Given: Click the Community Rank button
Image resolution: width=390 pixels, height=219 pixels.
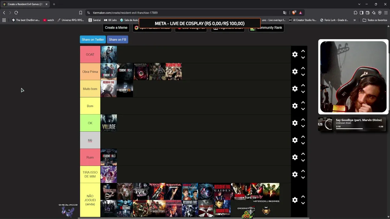Looking at the screenshot, I should click(x=267, y=28).
